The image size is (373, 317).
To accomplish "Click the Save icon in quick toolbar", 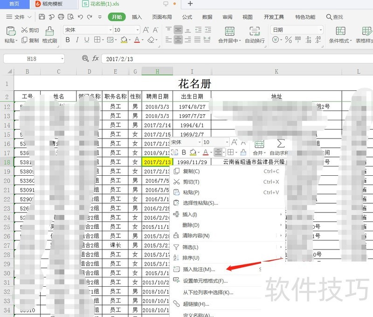I will (42, 17).
